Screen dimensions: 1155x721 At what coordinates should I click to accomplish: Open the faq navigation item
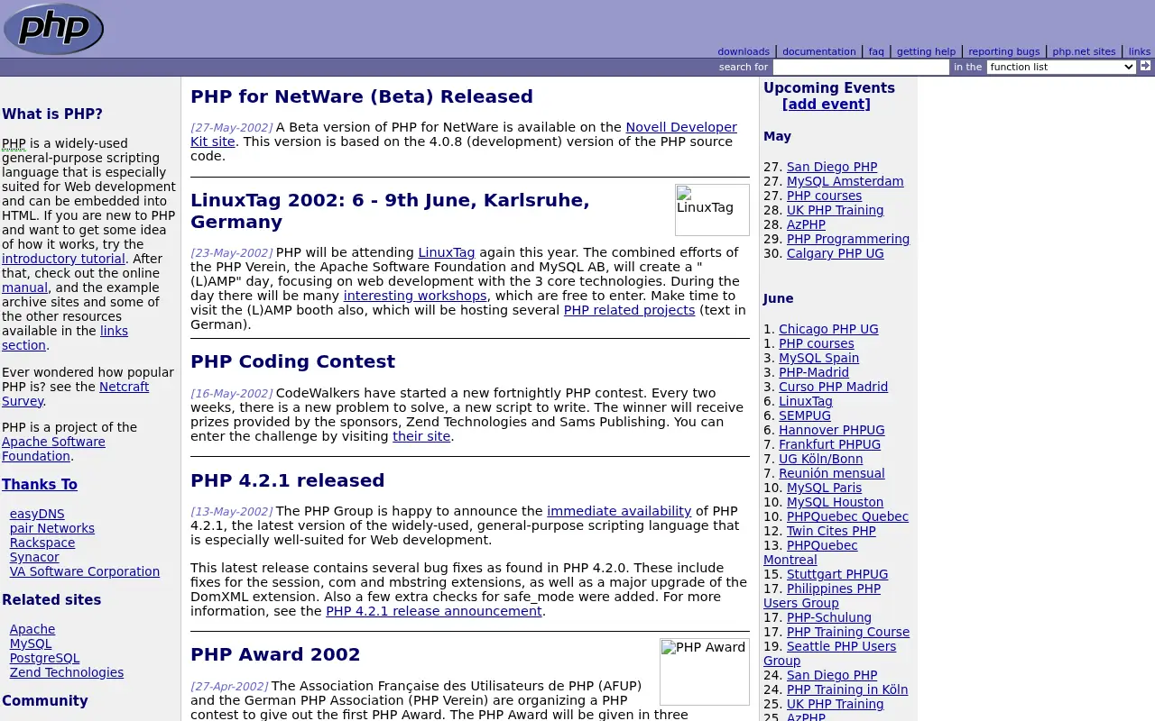click(876, 51)
